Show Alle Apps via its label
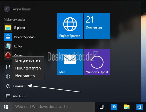The width and height of the screenshot is (146, 112). click(19, 96)
